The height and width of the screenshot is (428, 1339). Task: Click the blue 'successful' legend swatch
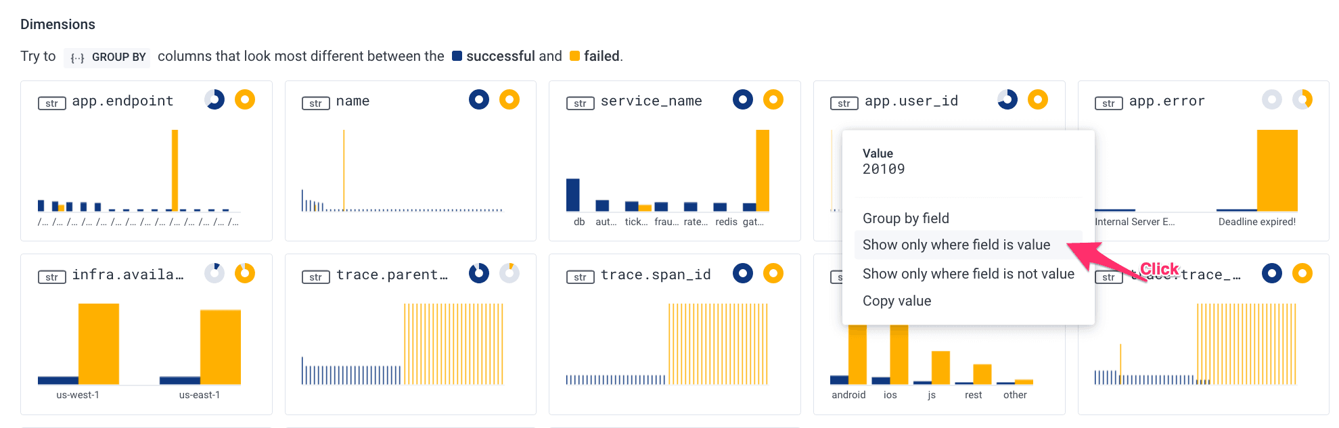click(x=457, y=56)
